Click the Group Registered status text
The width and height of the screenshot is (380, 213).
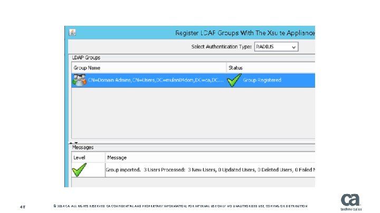coord(262,80)
